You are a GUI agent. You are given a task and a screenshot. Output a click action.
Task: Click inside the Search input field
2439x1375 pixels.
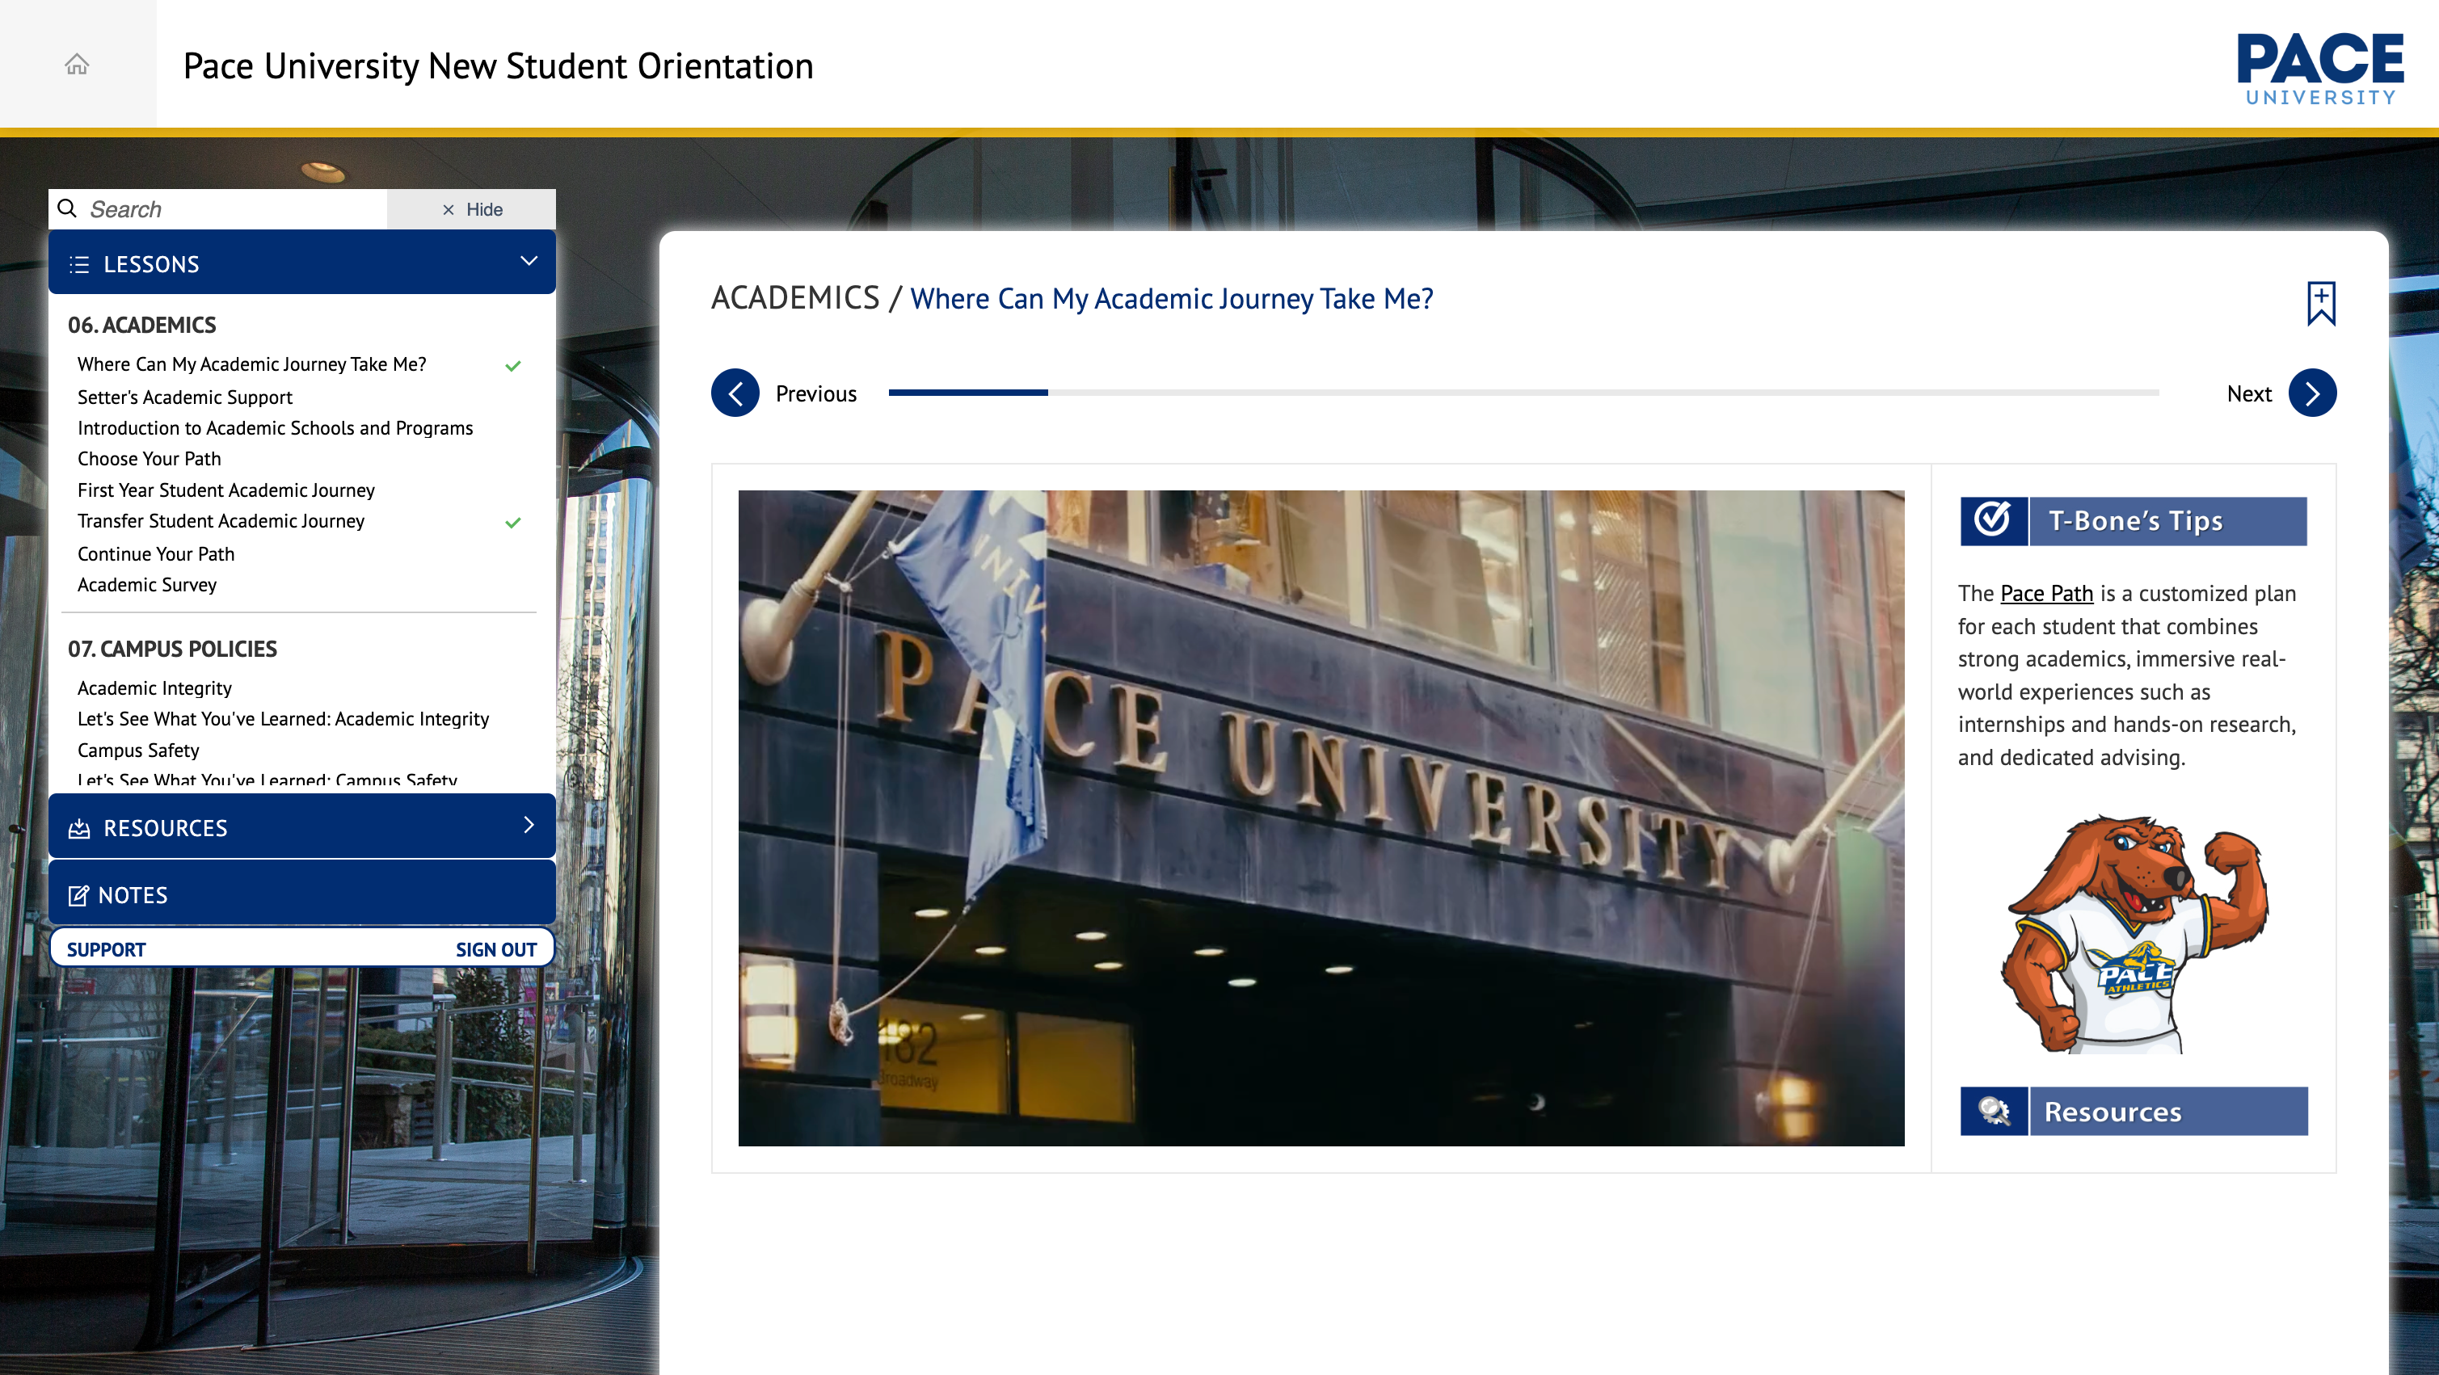point(217,208)
